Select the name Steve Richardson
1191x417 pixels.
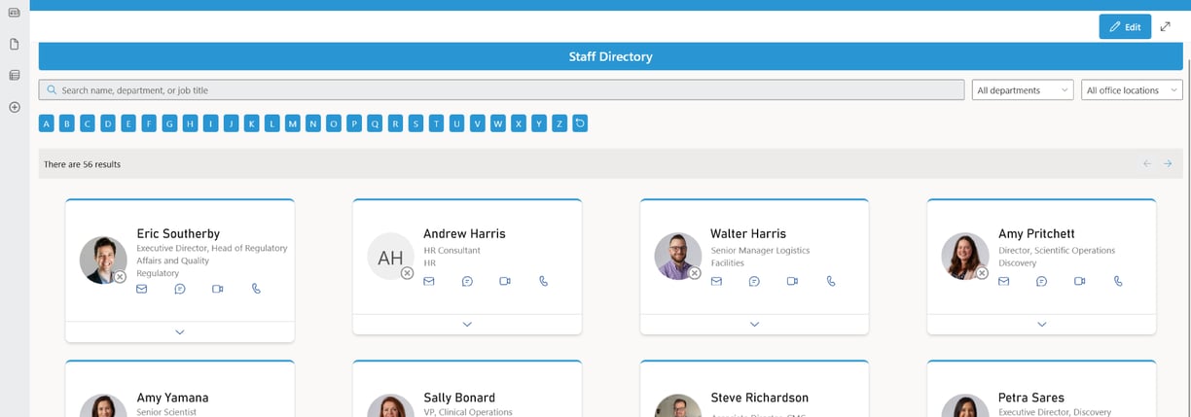click(x=759, y=398)
